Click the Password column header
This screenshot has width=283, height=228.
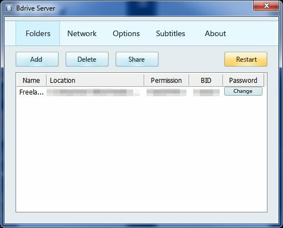[x=243, y=80]
